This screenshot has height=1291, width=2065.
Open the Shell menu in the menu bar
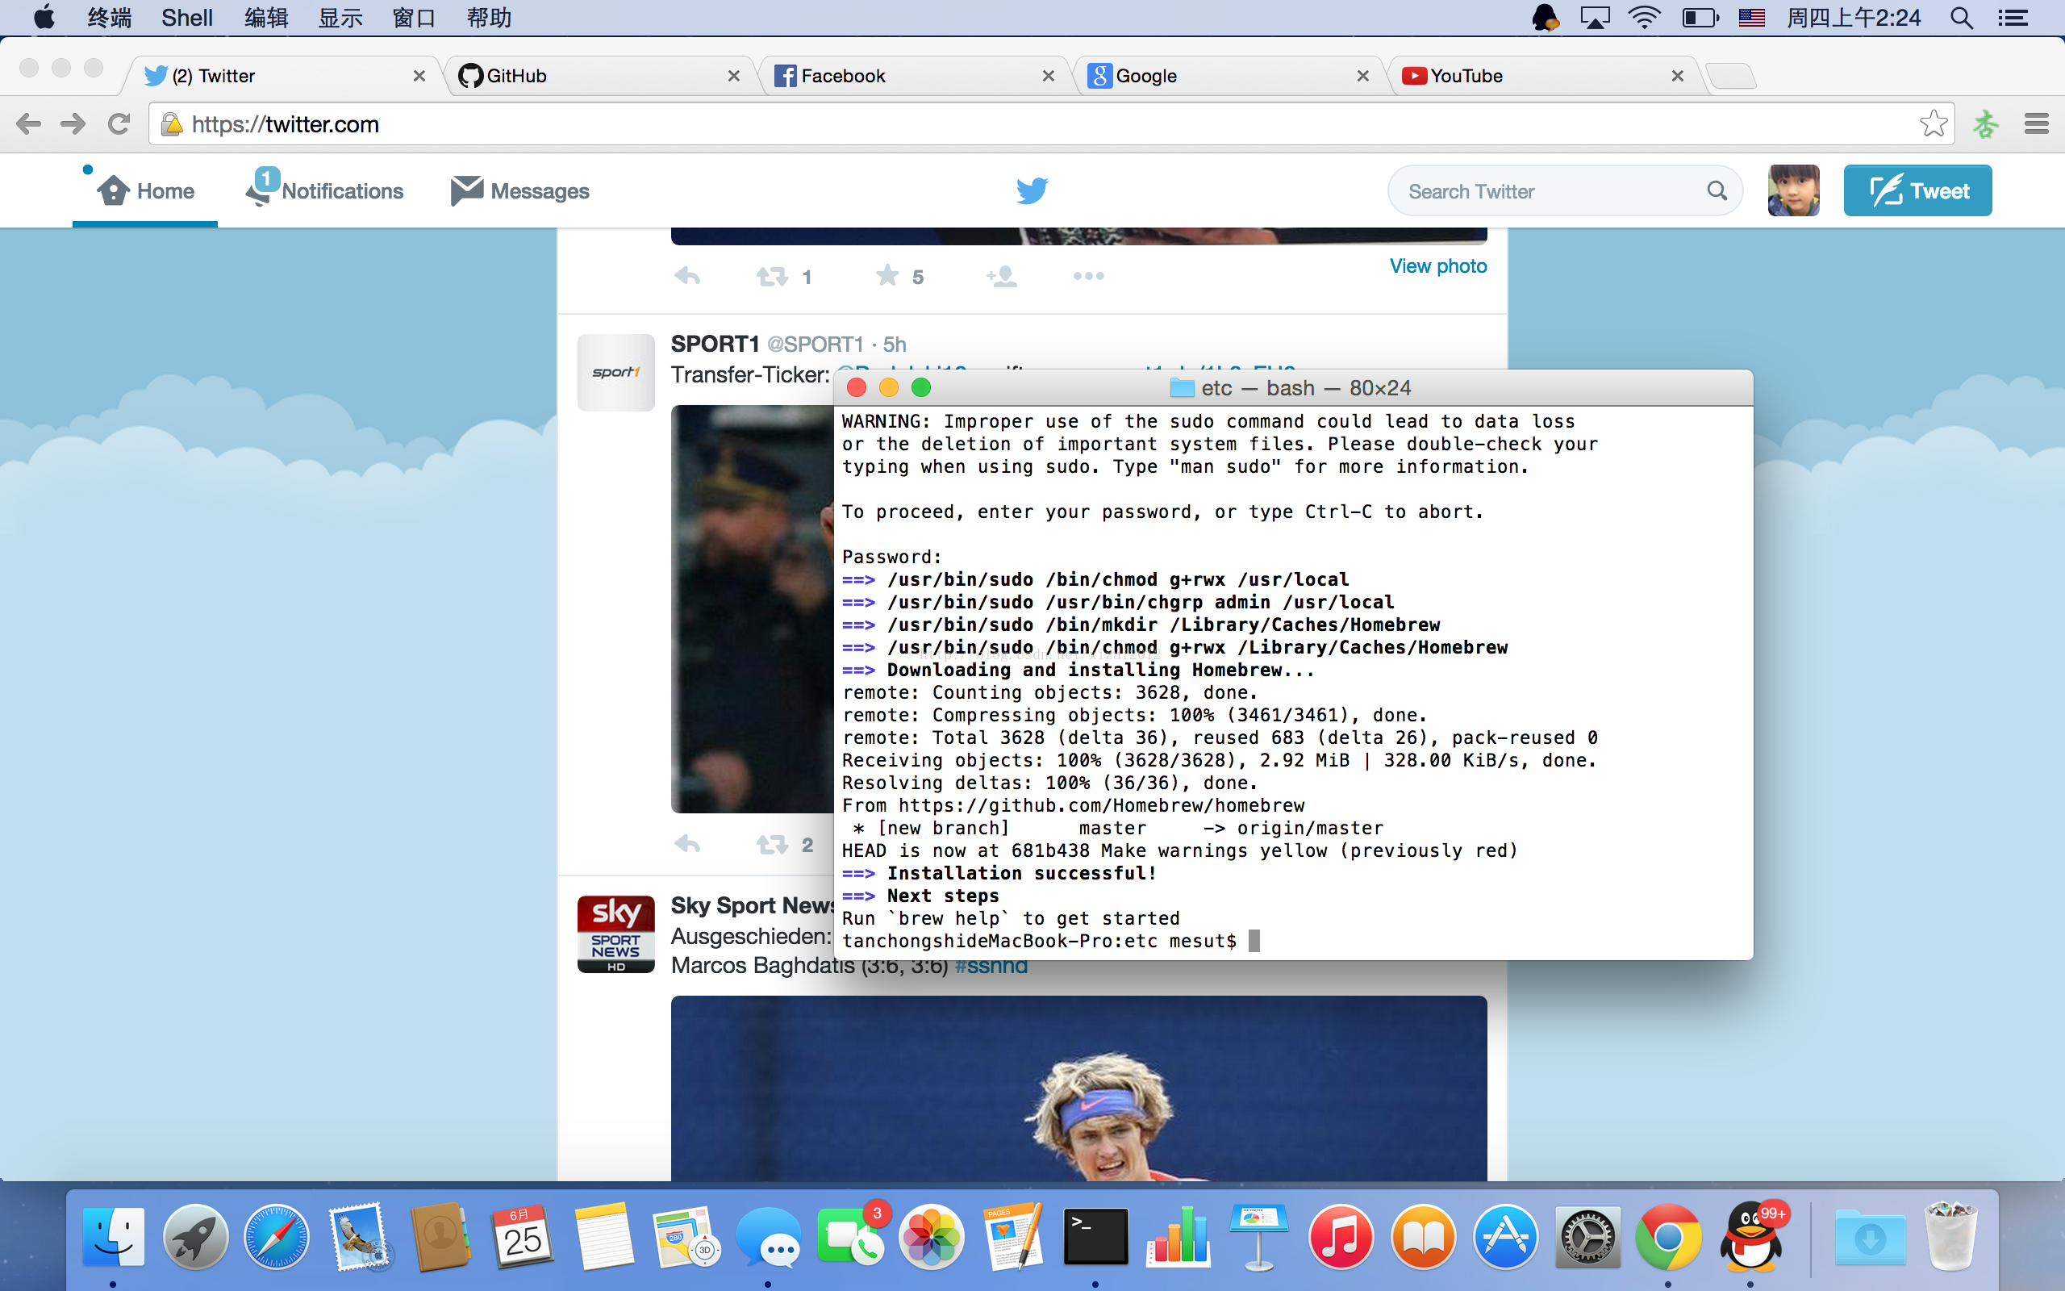point(187,18)
